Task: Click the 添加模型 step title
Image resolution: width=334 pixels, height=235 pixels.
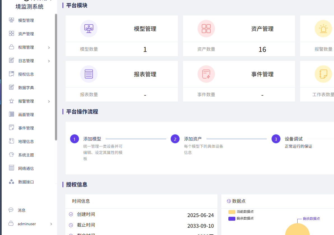Action: [x=92, y=139]
